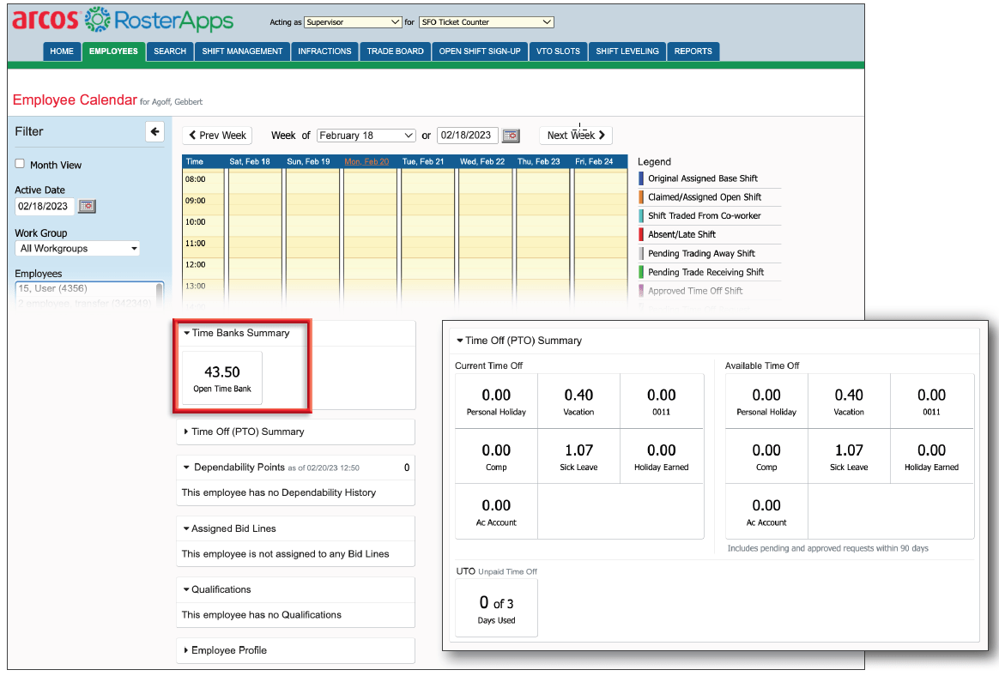The image size is (999, 676).
Task: Advance to Next Week
Action: pos(576,136)
